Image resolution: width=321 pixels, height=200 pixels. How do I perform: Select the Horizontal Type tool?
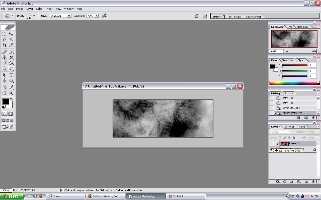(x=11, y=75)
